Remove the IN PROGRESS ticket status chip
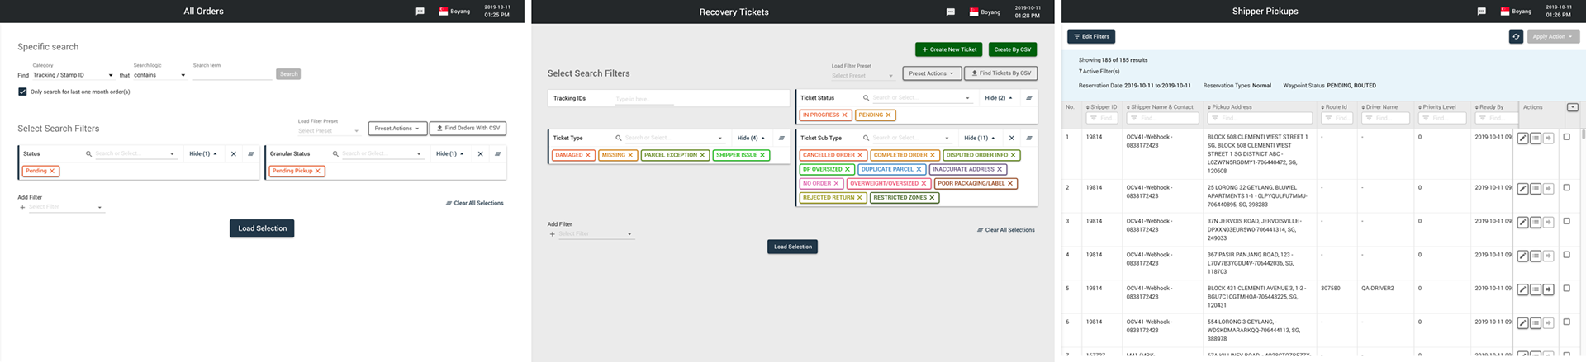 (x=845, y=115)
